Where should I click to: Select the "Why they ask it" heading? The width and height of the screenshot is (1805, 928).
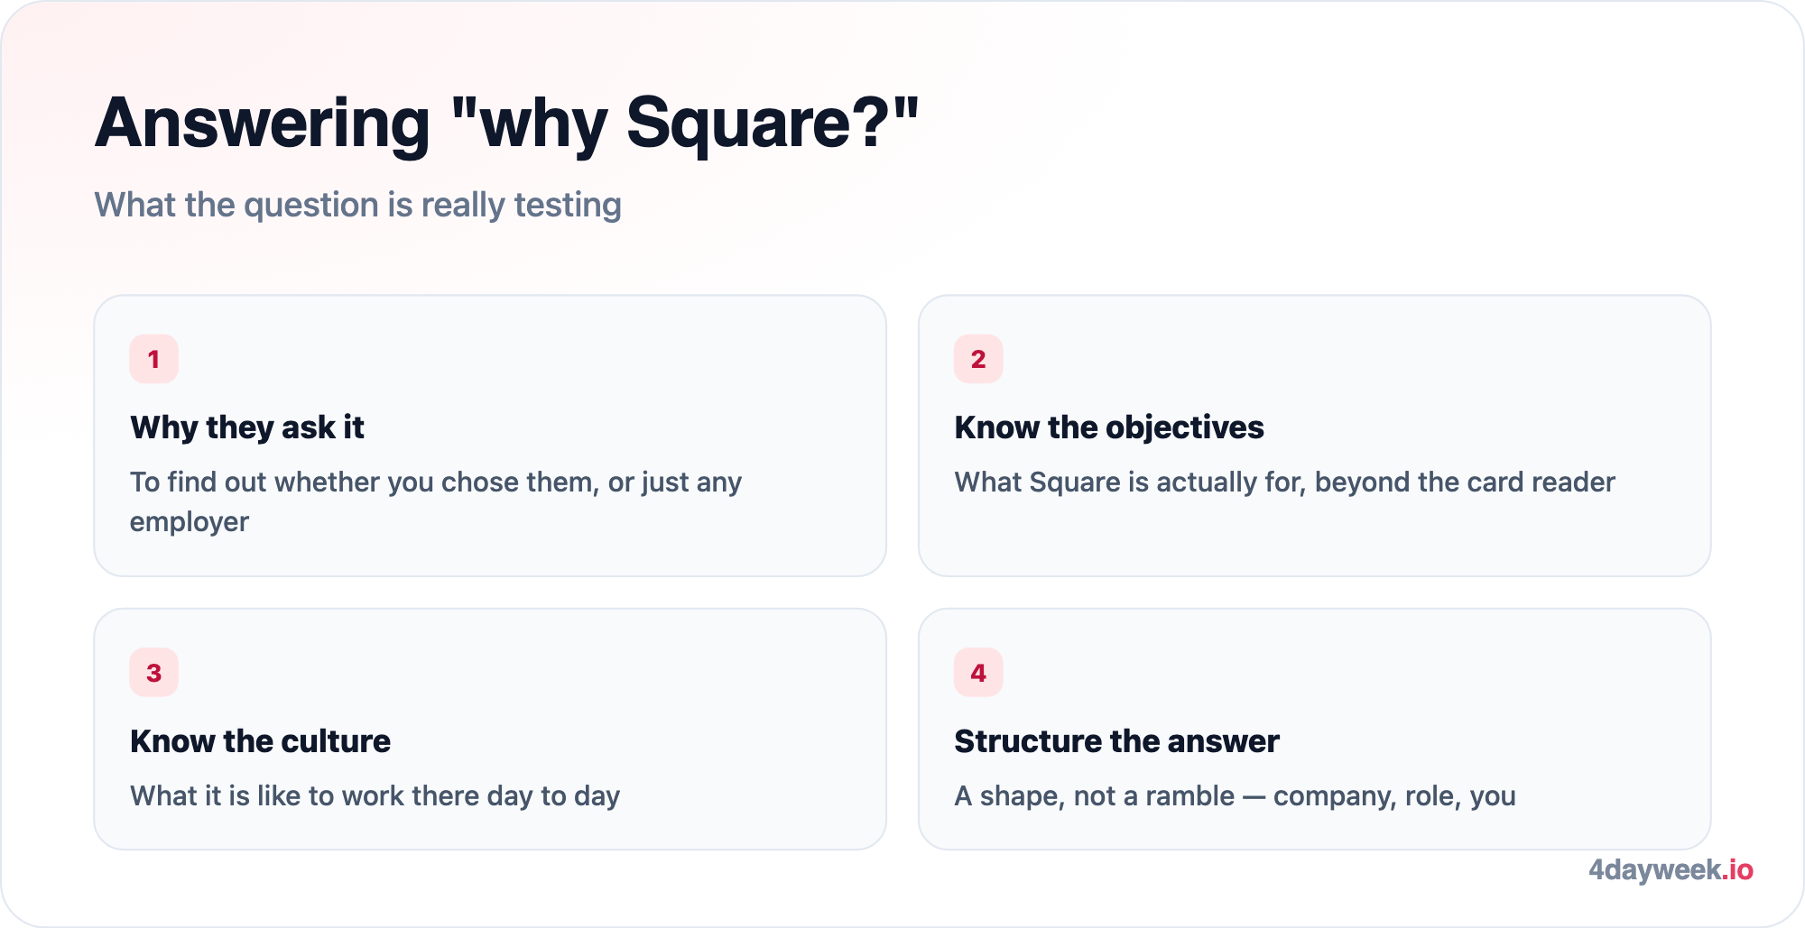point(247,427)
